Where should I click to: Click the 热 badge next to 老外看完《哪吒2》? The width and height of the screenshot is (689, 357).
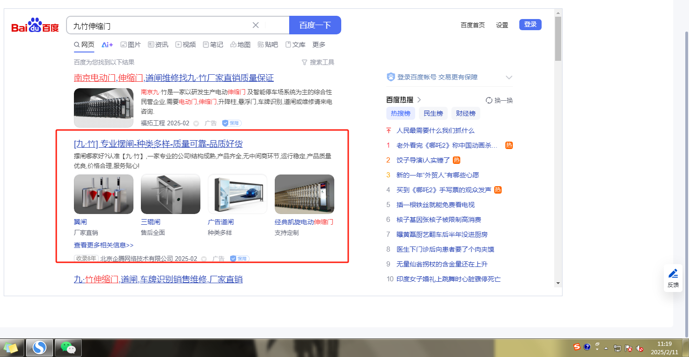509,145
